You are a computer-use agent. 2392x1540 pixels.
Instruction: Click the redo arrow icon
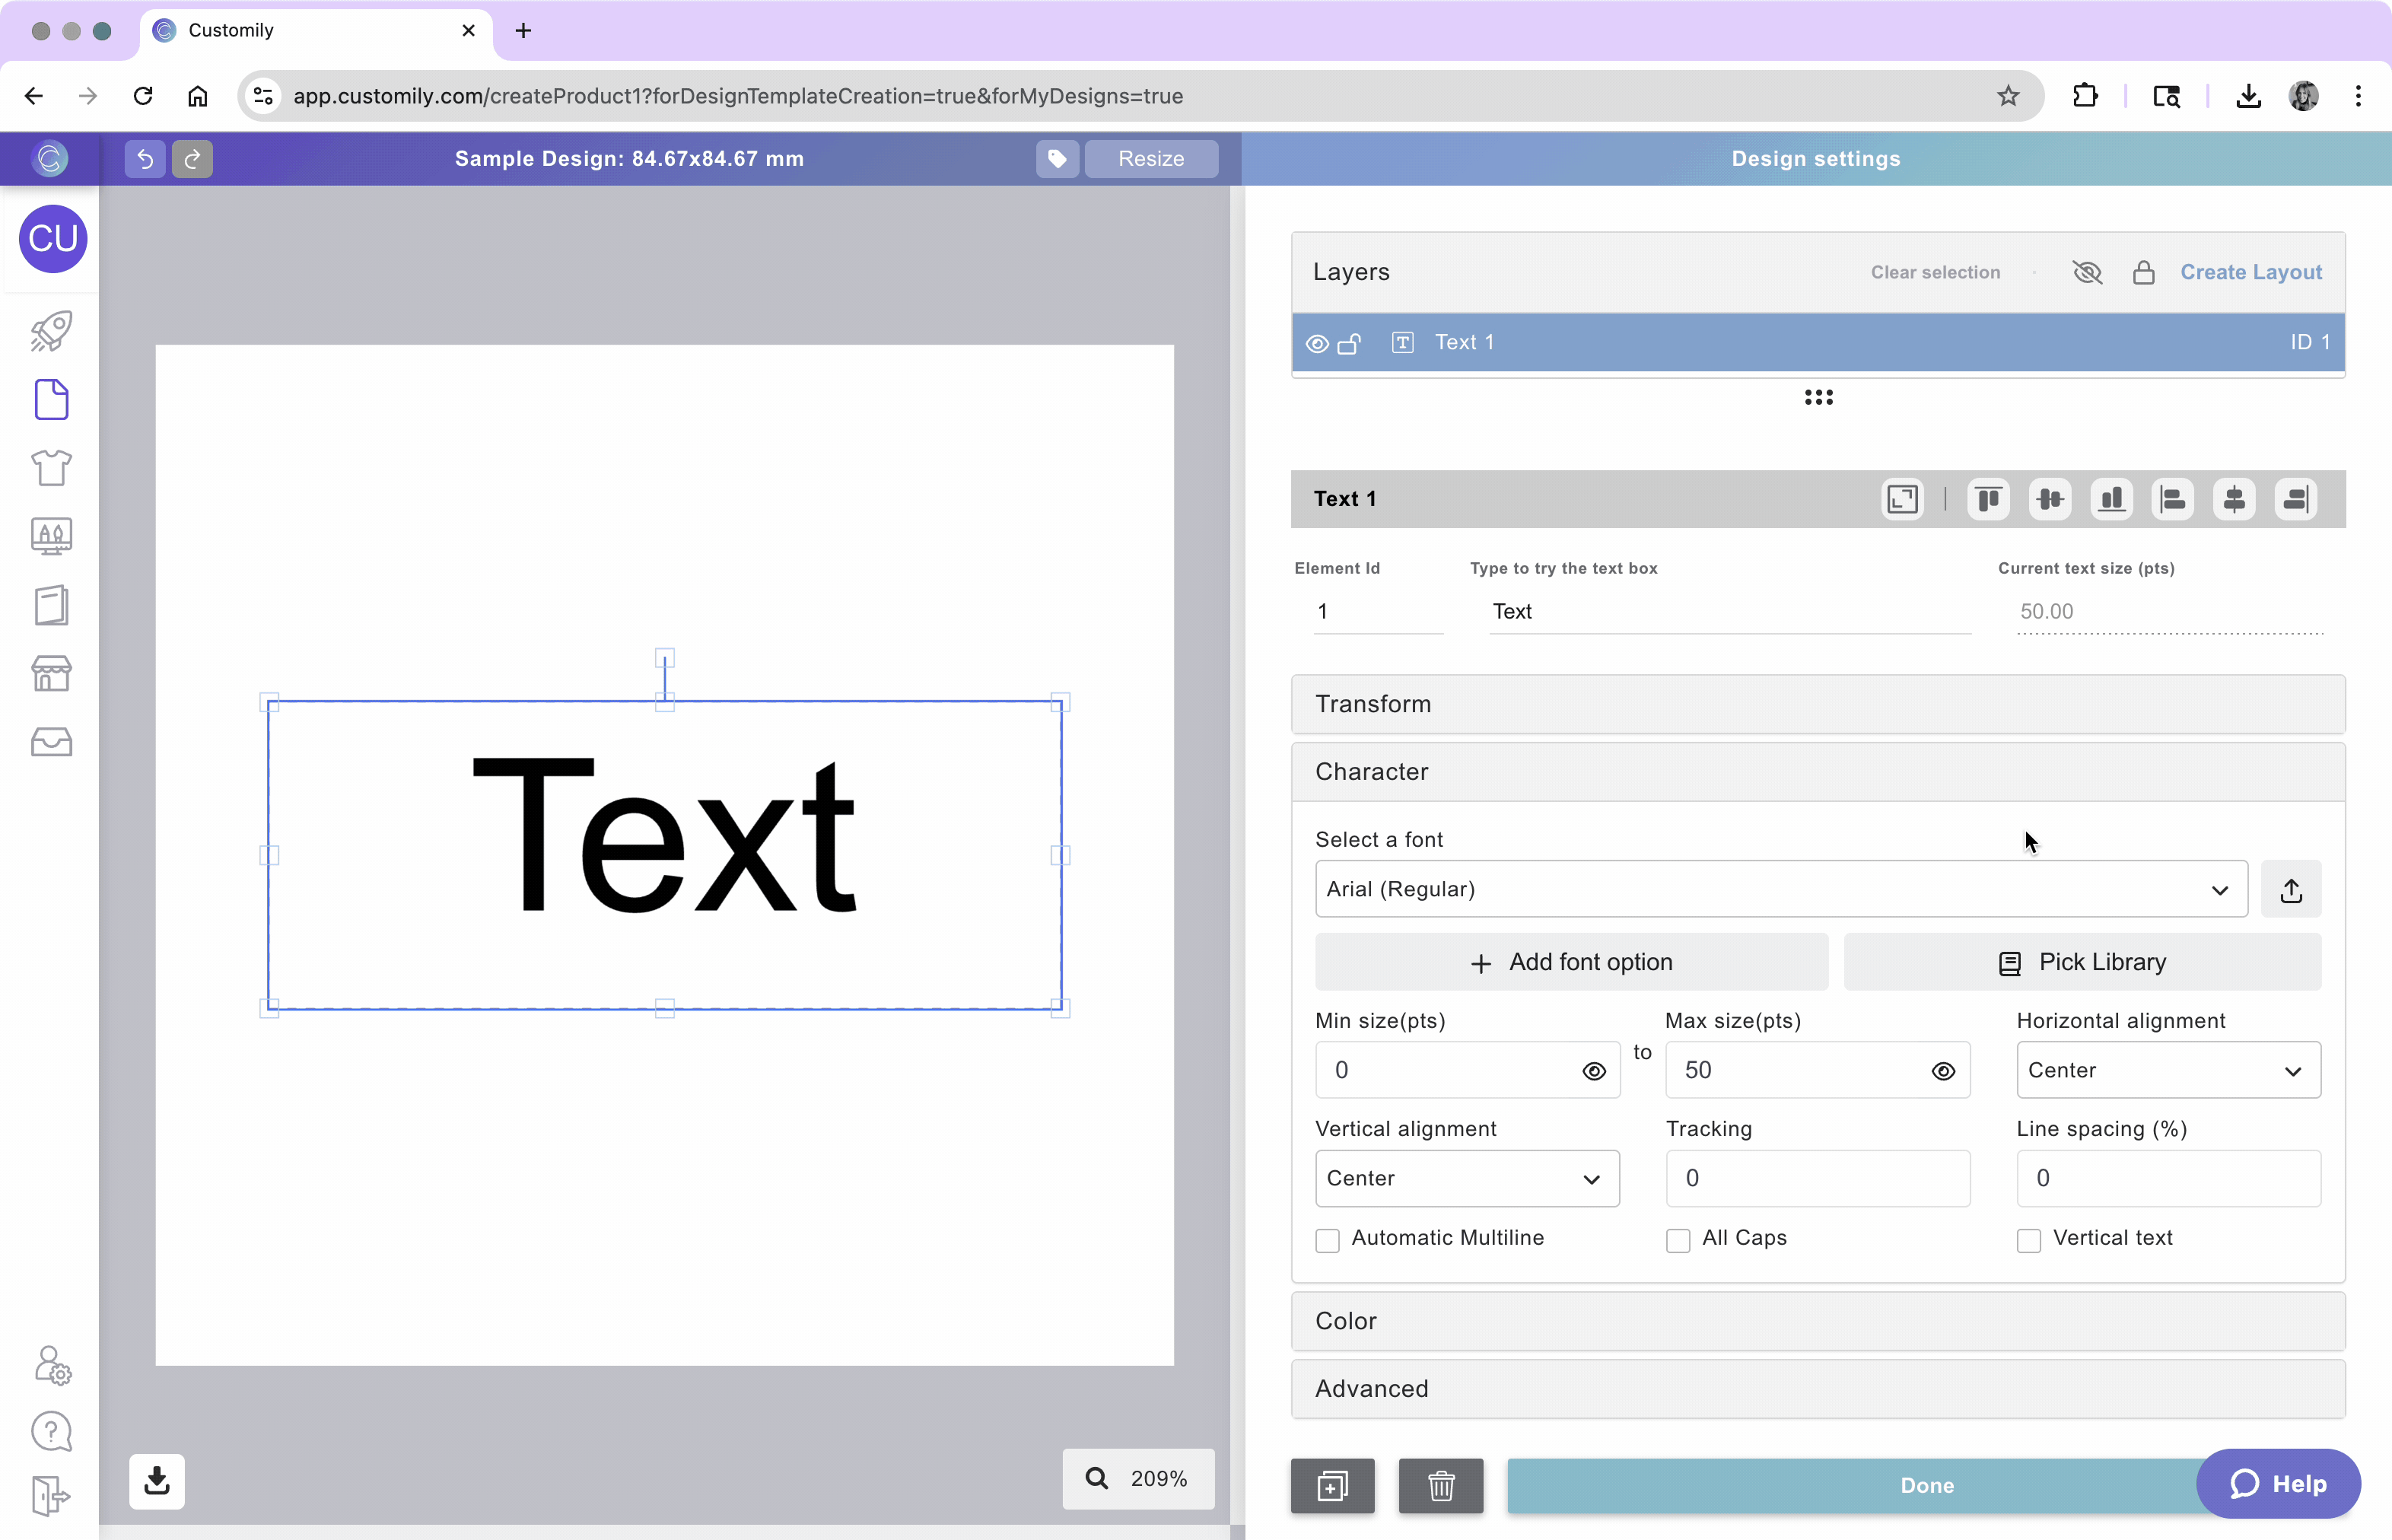[x=192, y=159]
